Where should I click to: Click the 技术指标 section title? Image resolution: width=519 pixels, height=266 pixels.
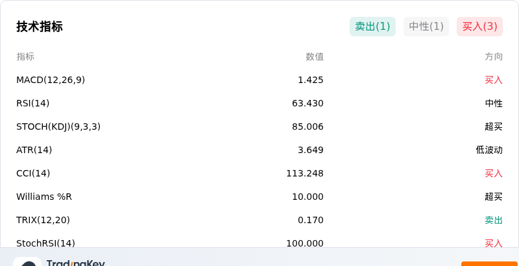[40, 27]
